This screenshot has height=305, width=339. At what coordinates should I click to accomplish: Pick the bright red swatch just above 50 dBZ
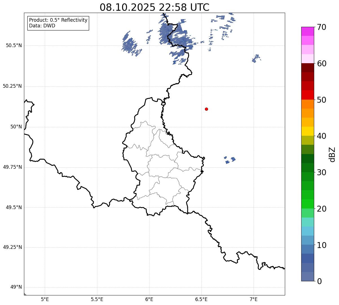pyautogui.click(x=308, y=95)
